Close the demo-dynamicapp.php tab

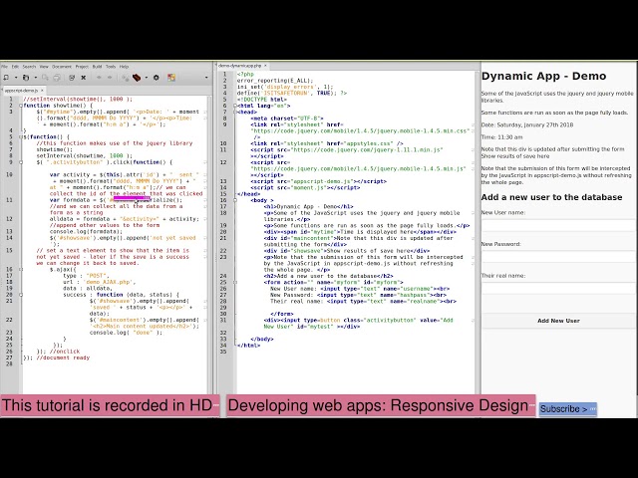coord(265,66)
